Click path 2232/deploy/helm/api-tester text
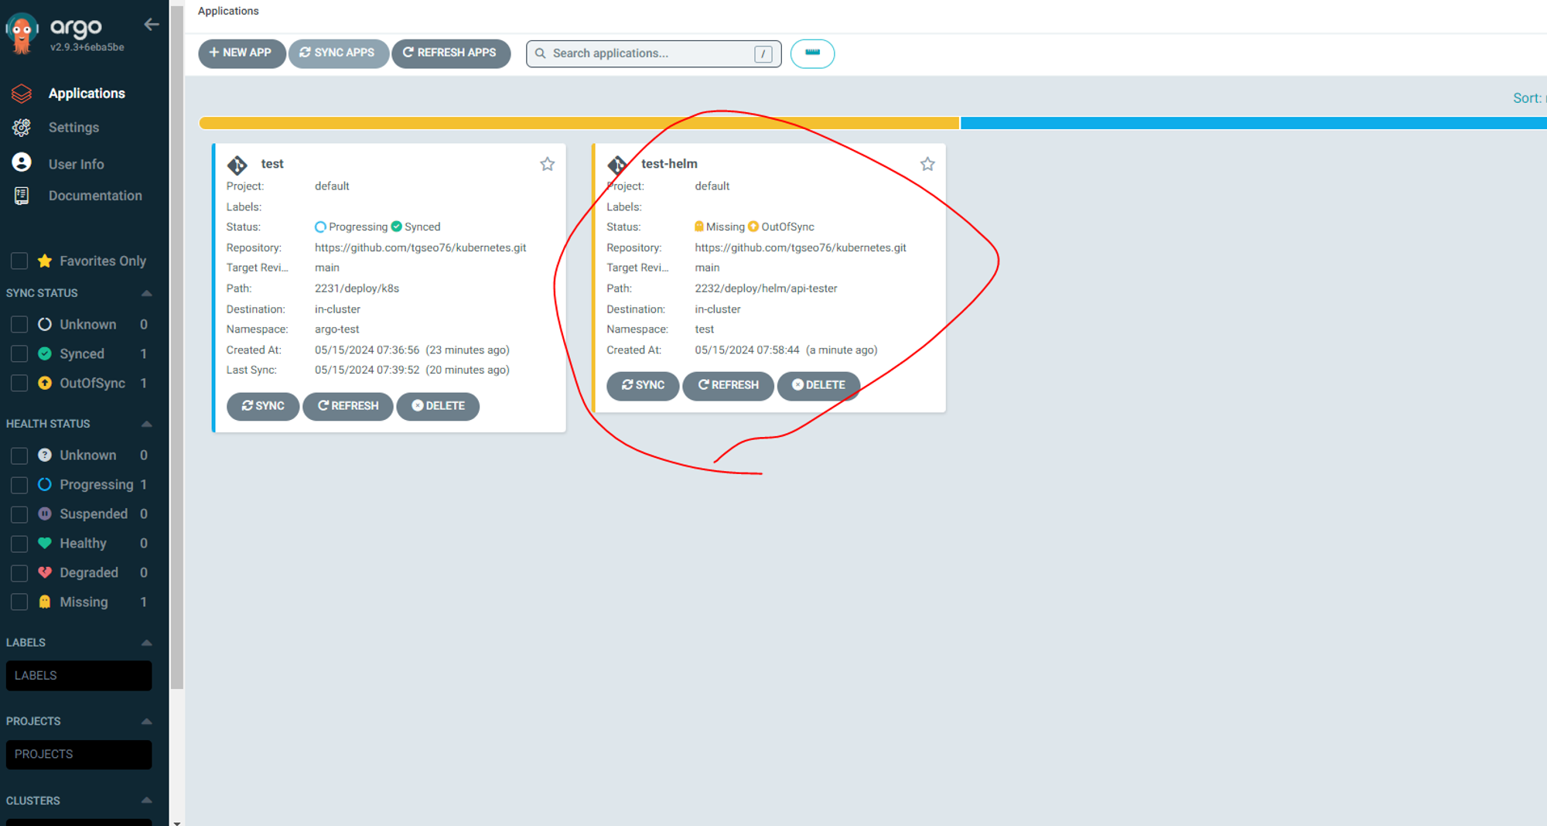The height and width of the screenshot is (826, 1547). tap(766, 288)
